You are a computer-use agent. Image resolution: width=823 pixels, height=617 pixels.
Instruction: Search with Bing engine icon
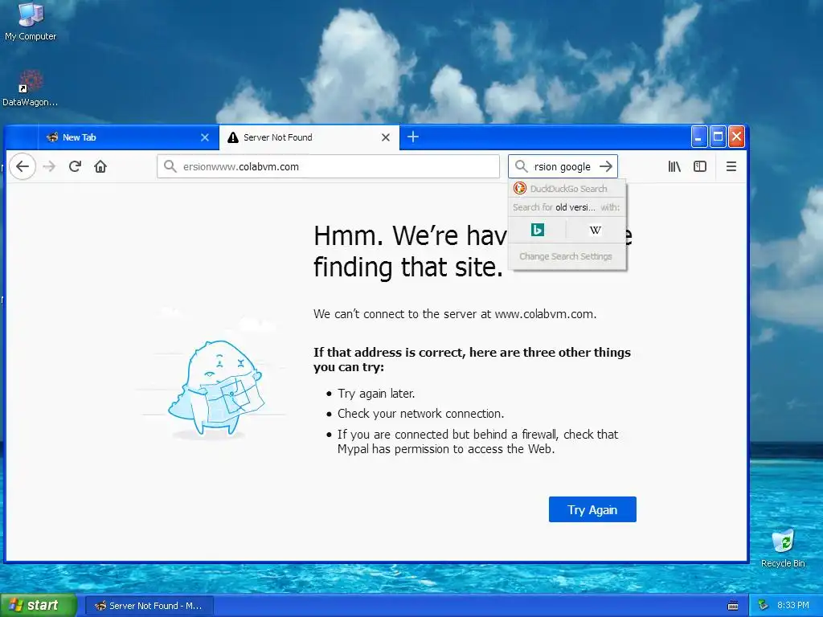point(538,230)
